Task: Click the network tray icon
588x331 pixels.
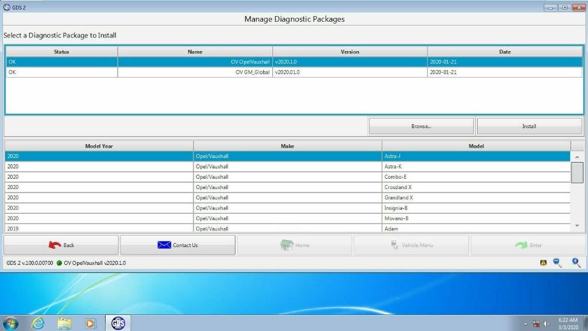Action: pos(536,324)
